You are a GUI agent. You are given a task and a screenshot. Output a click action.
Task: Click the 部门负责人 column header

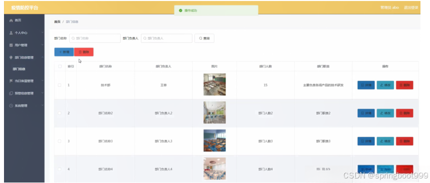point(163,66)
